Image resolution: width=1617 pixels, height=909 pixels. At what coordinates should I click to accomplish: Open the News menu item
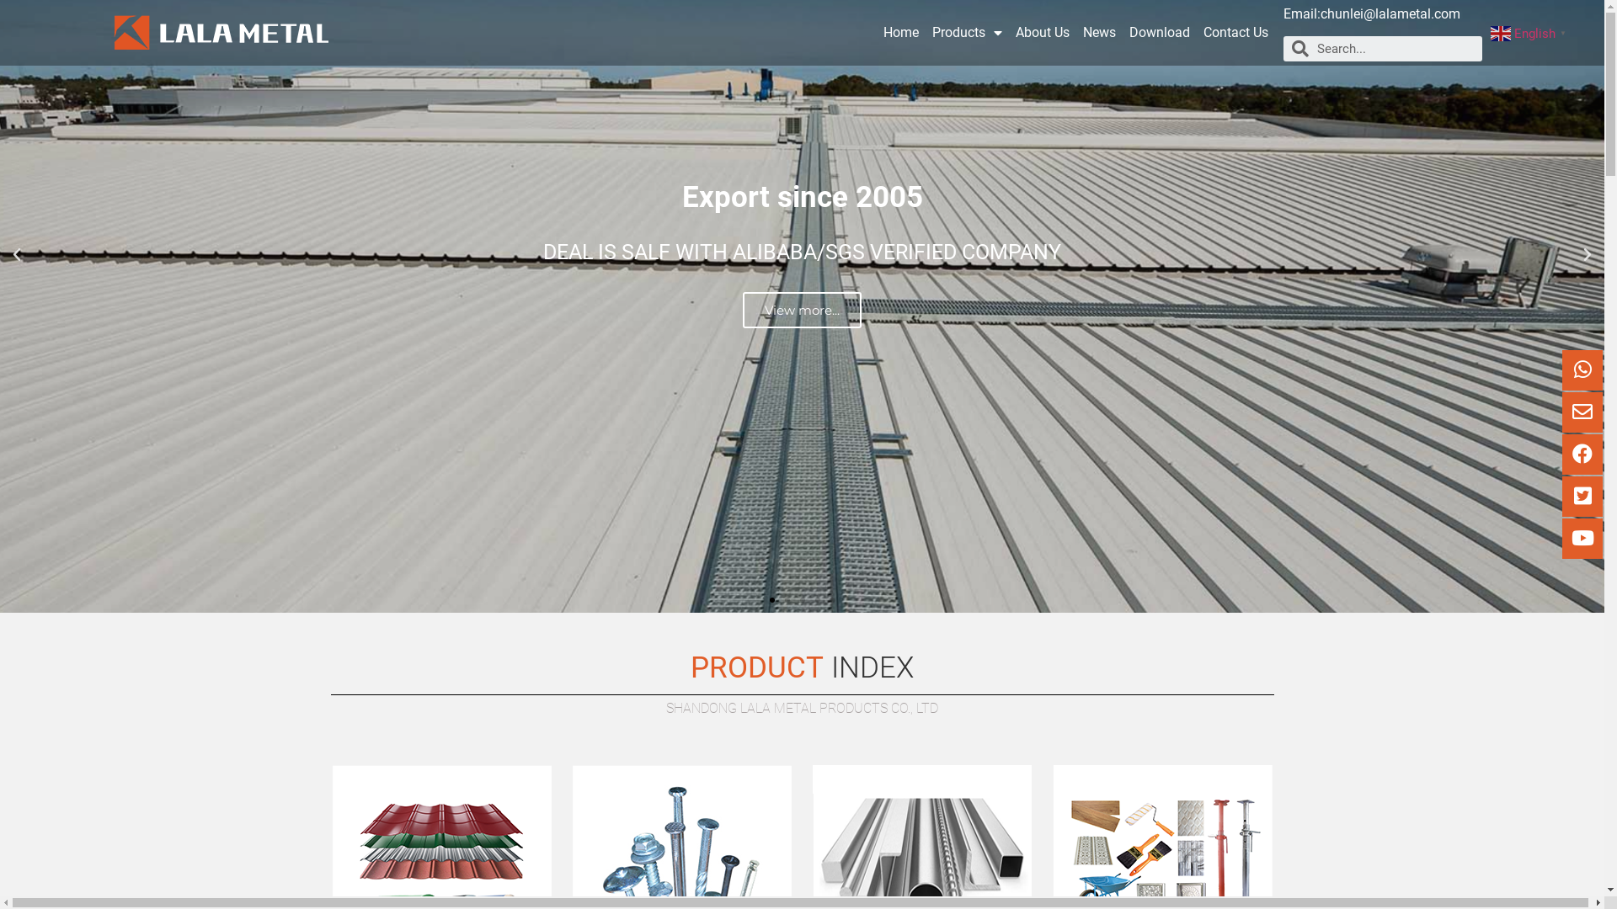[x=1099, y=33]
